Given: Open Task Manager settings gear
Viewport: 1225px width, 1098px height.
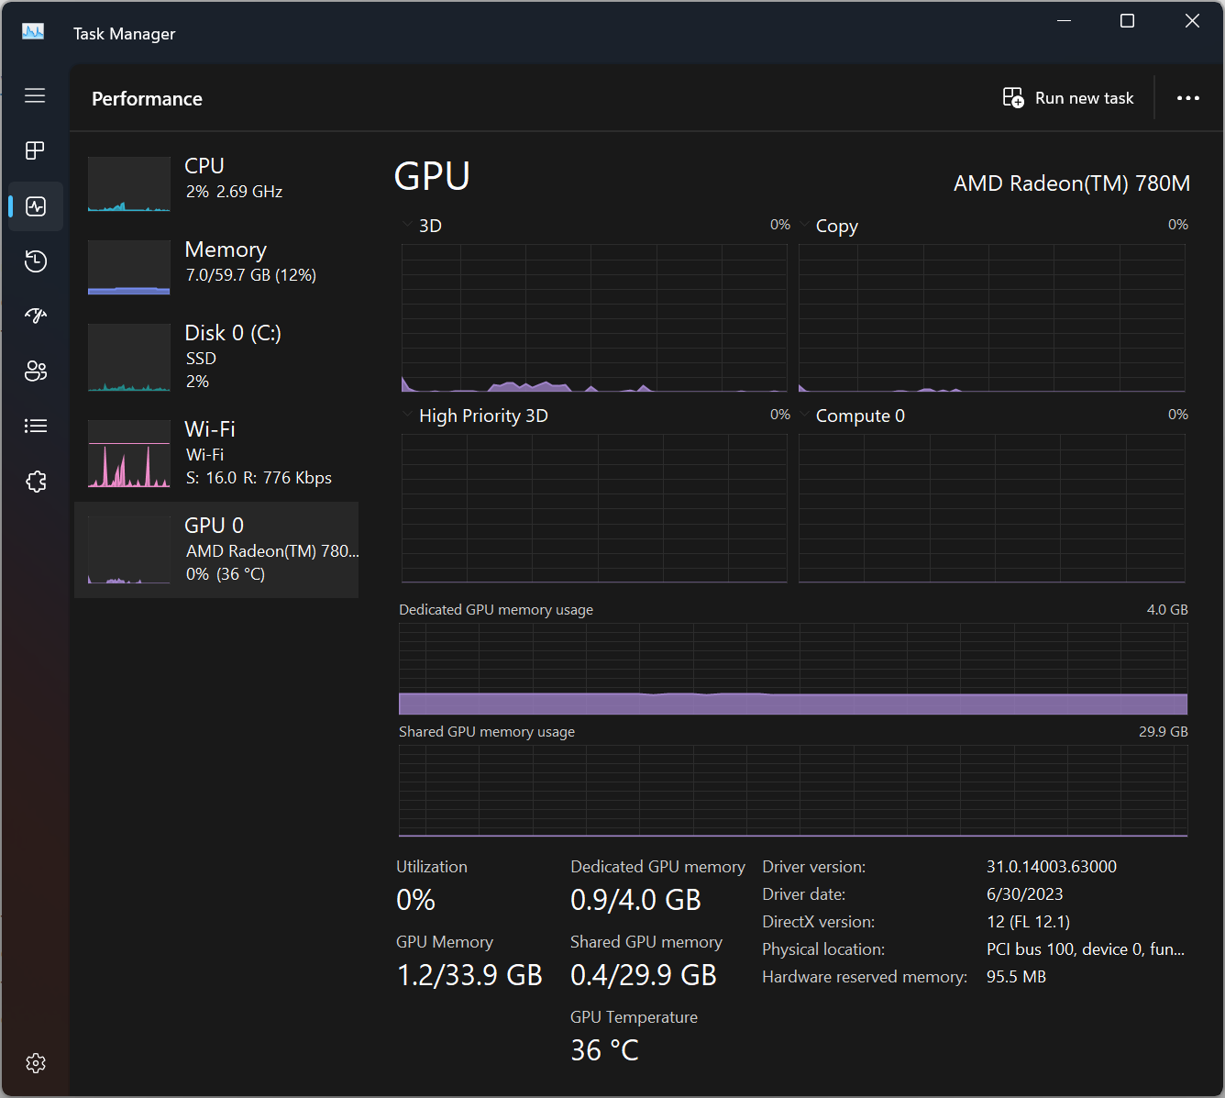Looking at the screenshot, I should click(x=36, y=1063).
